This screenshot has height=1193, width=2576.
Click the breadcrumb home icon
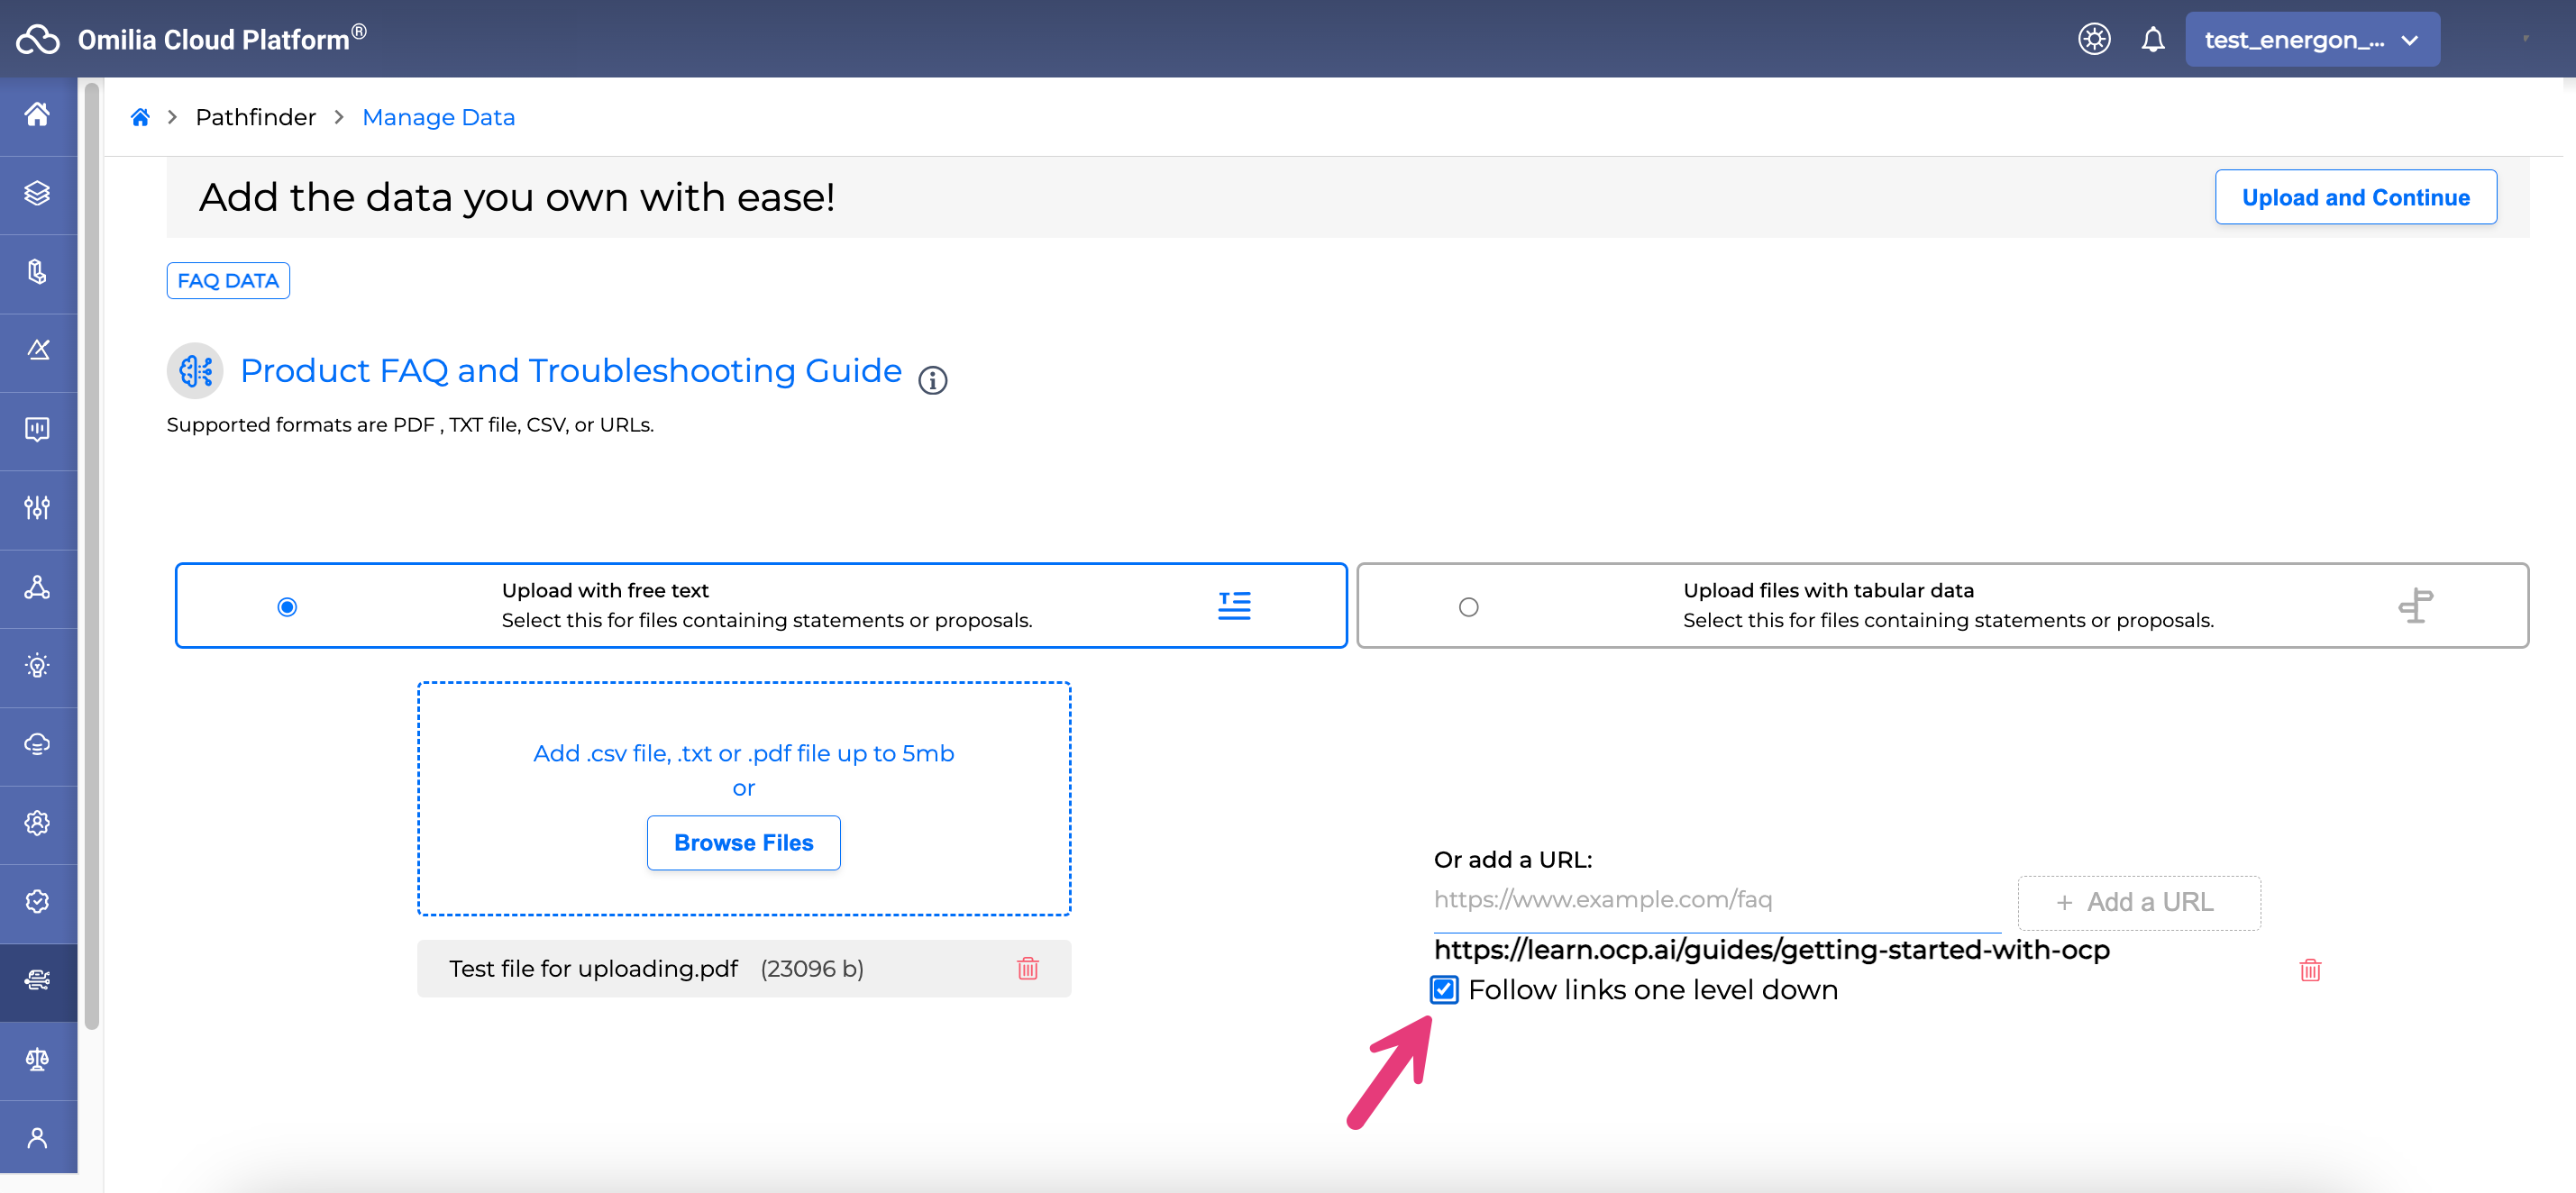140,117
